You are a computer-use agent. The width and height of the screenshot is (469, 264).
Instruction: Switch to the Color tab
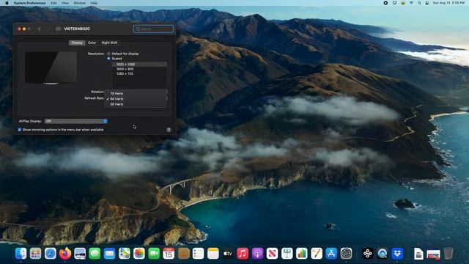[92, 43]
